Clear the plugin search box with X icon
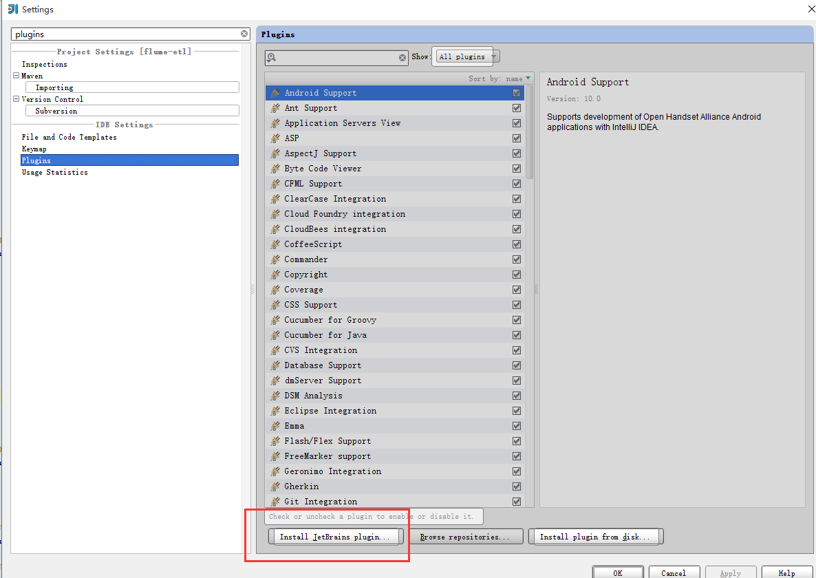816x578 pixels. (402, 58)
